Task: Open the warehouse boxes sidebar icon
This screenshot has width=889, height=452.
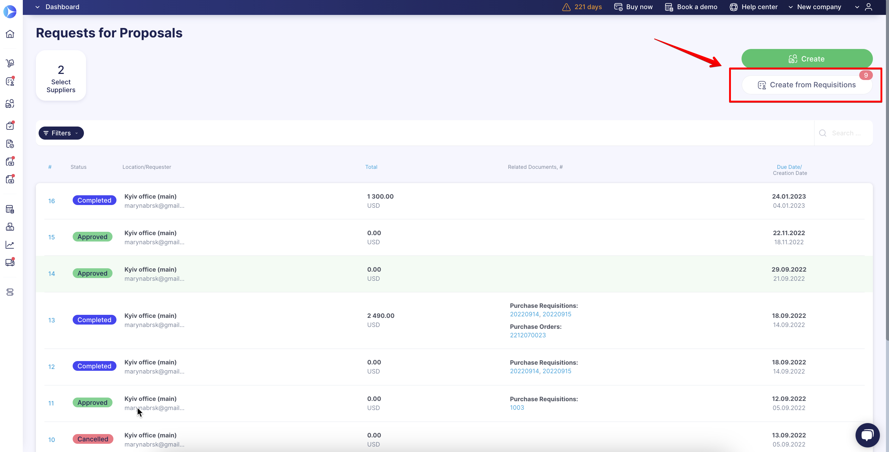Action: coord(10,227)
